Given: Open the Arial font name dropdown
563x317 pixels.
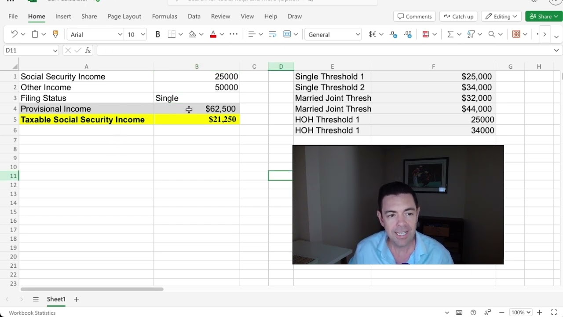Looking at the screenshot, I should click(x=120, y=34).
